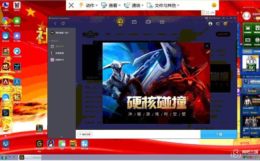This screenshot has height=161, width=260.
Task: Open 首页 tab on 星际战甲 page
Action: click(x=108, y=34)
